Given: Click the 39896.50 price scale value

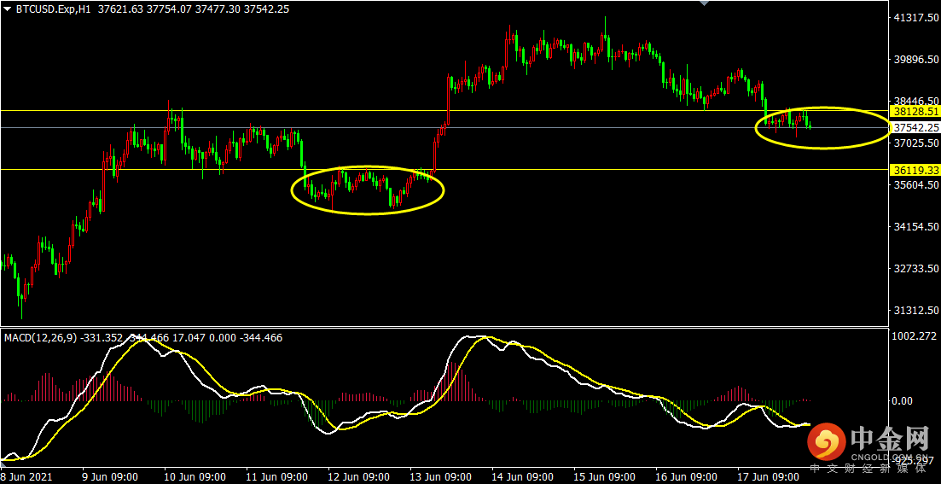Looking at the screenshot, I should (x=915, y=60).
